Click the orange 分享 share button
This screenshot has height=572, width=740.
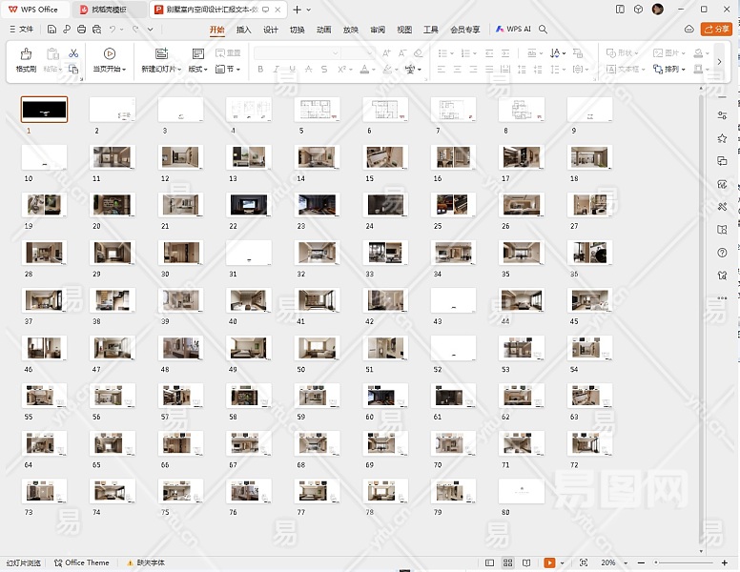(716, 30)
